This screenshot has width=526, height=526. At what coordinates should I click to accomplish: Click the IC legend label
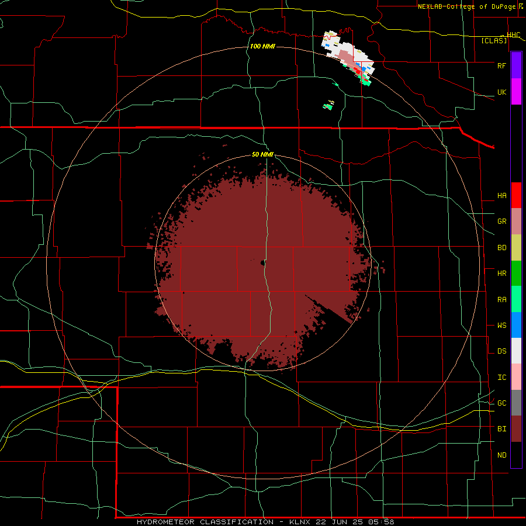click(501, 378)
